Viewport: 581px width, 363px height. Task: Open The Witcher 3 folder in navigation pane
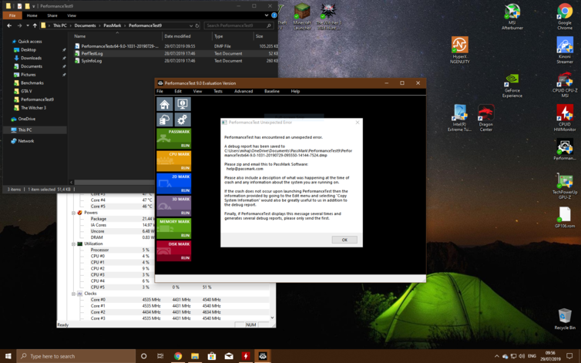(33, 108)
